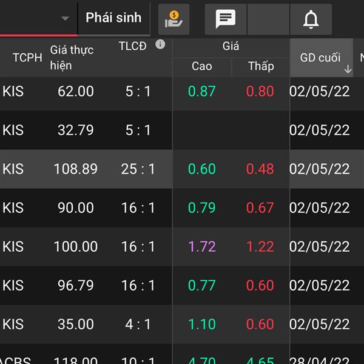The image size is (364, 364).
Task: Switch to the Phái sinh tab
Action: coord(113,18)
